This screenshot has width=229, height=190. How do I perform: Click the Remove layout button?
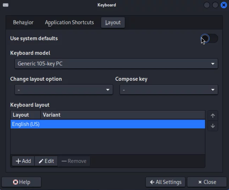[74, 161]
